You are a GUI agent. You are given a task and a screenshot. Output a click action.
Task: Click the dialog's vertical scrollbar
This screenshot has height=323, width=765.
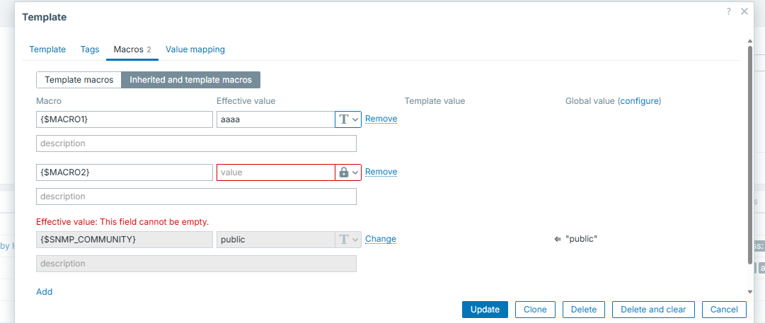click(x=749, y=155)
